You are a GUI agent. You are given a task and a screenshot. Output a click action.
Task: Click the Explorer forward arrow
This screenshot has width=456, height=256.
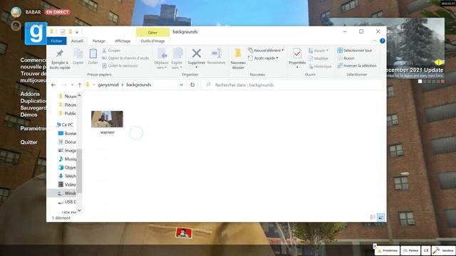[x=64, y=85]
